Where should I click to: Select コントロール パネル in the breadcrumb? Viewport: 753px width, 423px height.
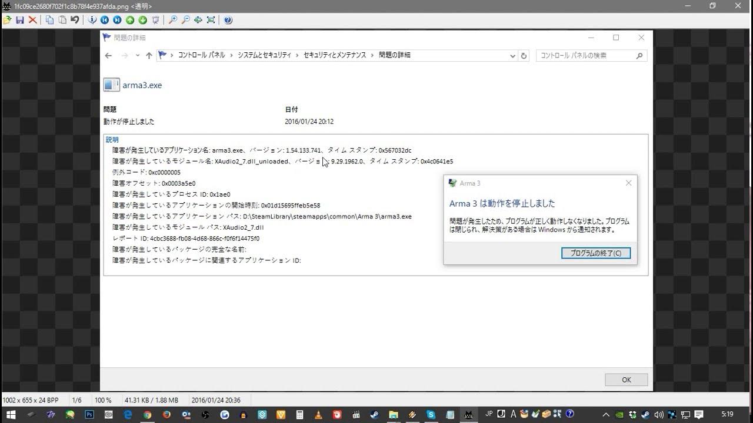pyautogui.click(x=201, y=55)
